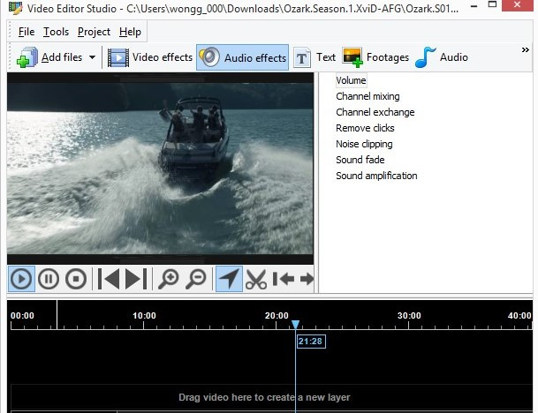Click the boat video preview
Image resolution: width=538 pixels, height=413 pixels.
coord(160,169)
